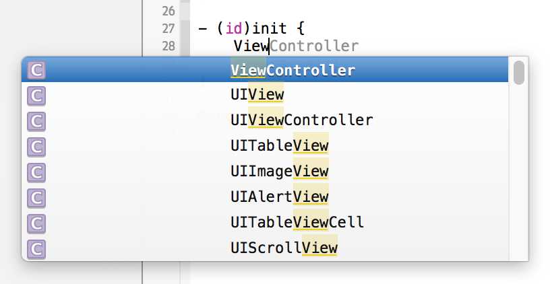550x284 pixels.
Task: Pick UIViewController completion entry
Action: pos(265,120)
